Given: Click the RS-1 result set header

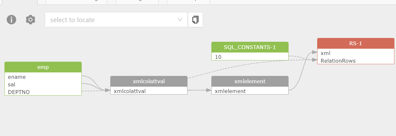Looking at the screenshot, I should [356, 44].
